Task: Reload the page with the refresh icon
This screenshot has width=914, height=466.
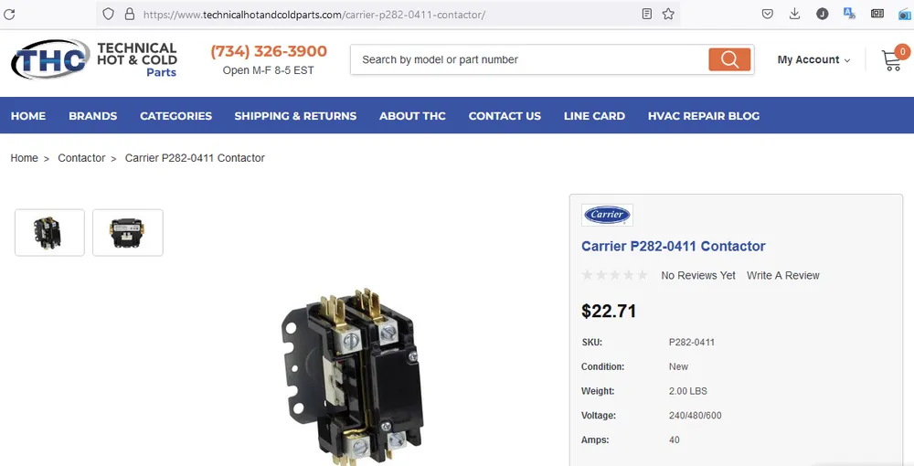Action: coord(9,14)
